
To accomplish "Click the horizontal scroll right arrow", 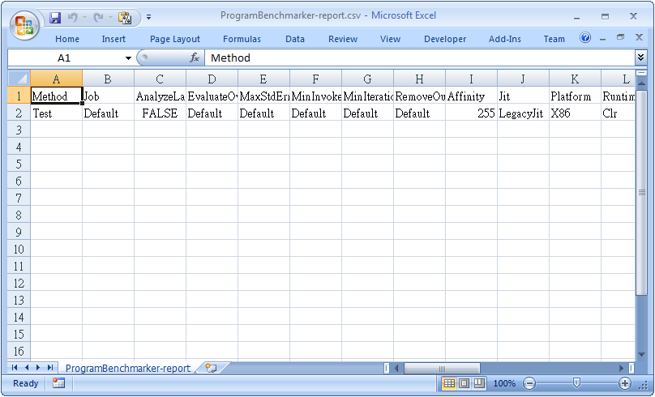I will (621, 368).
